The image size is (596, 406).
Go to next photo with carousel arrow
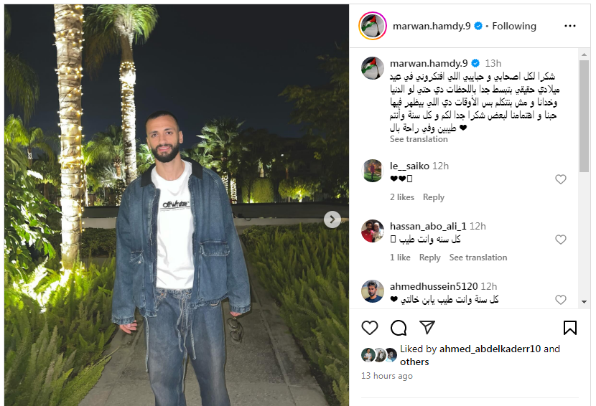coord(332,219)
